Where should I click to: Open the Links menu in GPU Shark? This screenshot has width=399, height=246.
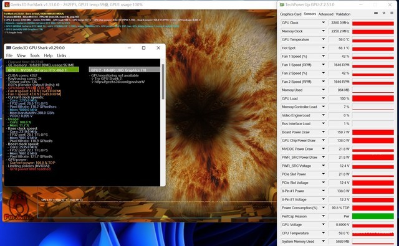[x=61, y=55]
